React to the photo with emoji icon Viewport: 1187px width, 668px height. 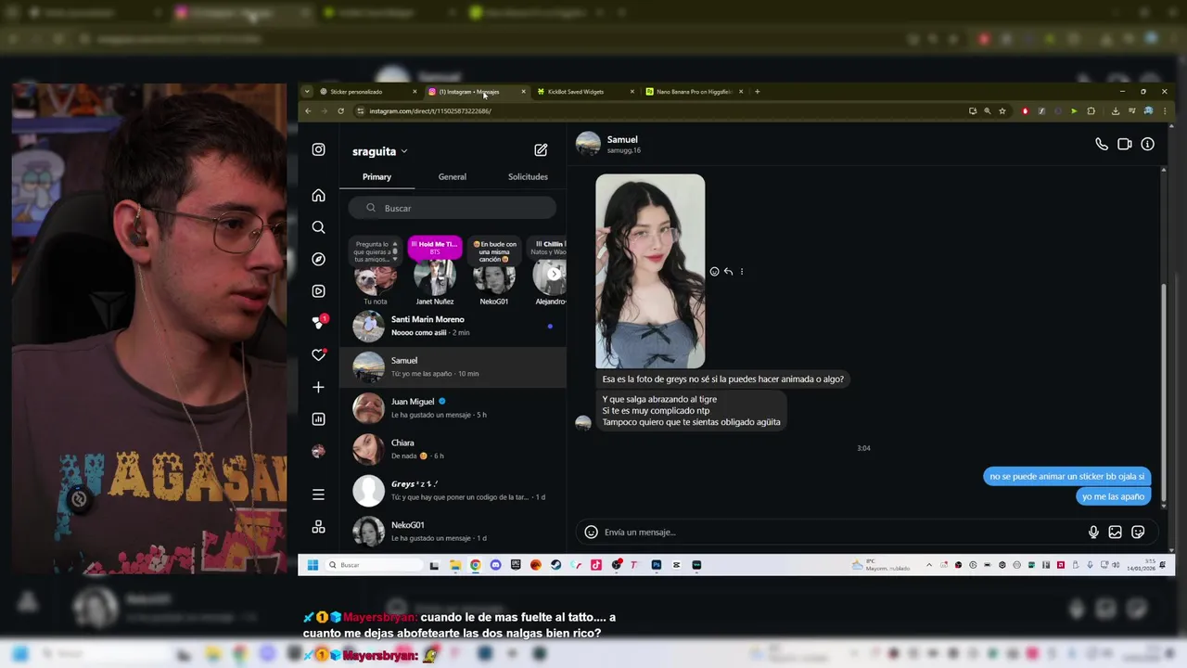point(714,272)
